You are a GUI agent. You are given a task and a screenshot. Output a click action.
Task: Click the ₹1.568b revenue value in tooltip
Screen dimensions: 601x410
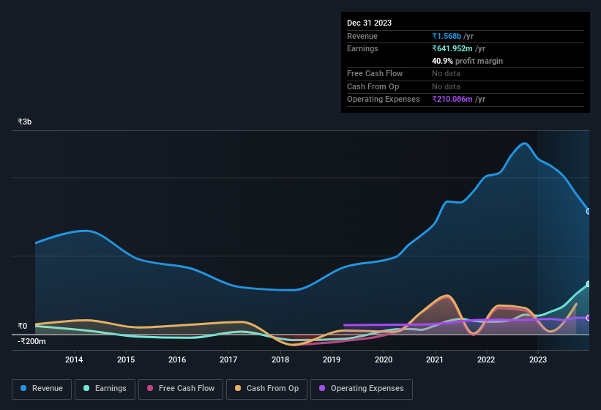tap(447, 36)
